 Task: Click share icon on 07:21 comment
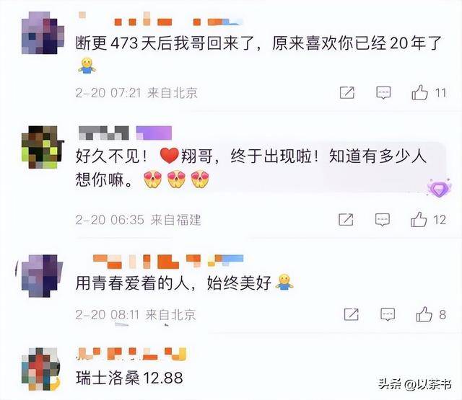(x=346, y=93)
